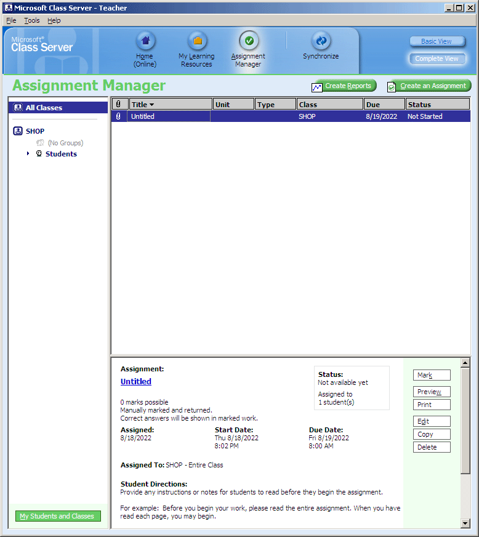Viewport: 479px width, 537px height.
Task: Click the All Classes icon in sidebar
Action: coord(18,108)
